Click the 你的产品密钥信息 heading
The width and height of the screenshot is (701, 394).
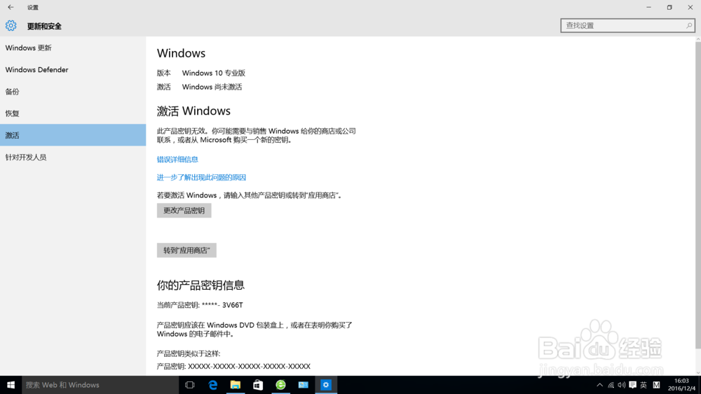200,285
